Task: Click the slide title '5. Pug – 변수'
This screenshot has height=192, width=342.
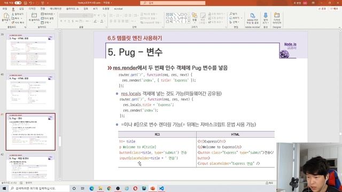Action: (135, 52)
